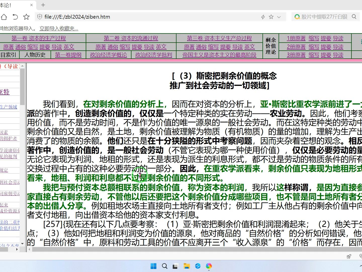The width and height of the screenshot is (362, 272).
Task: Open 第三卷 资本主义生产总过程 link
Action: (219, 38)
